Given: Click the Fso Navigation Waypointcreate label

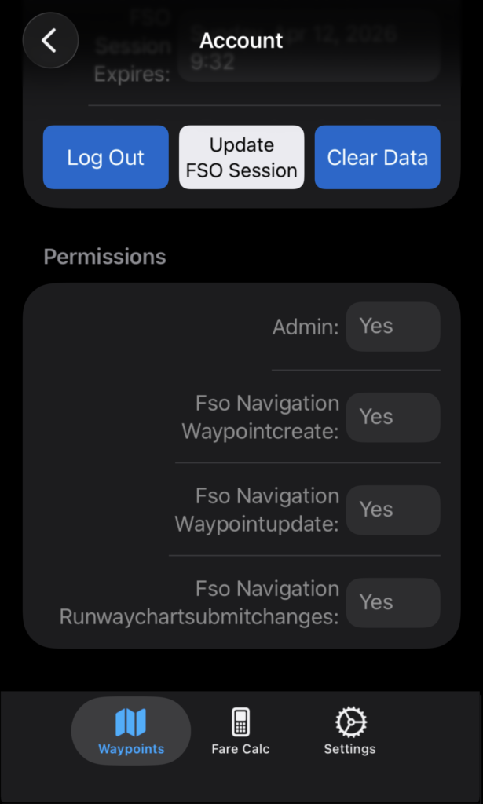Looking at the screenshot, I should tap(261, 418).
